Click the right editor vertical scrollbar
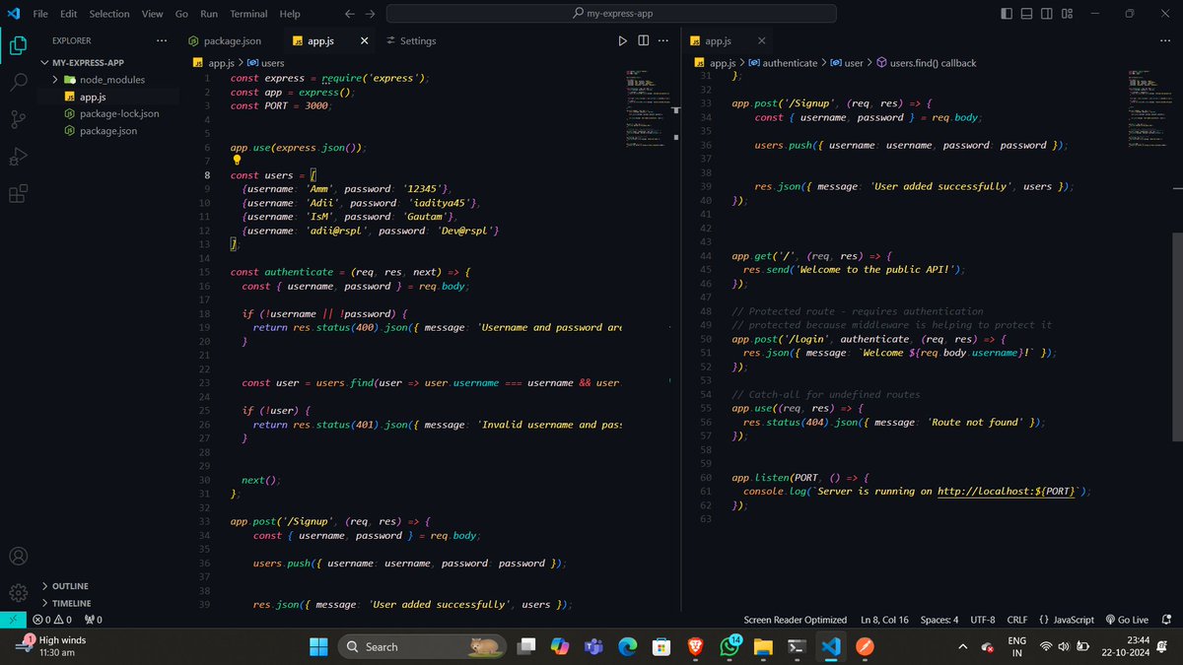The image size is (1183, 665). (1177, 335)
